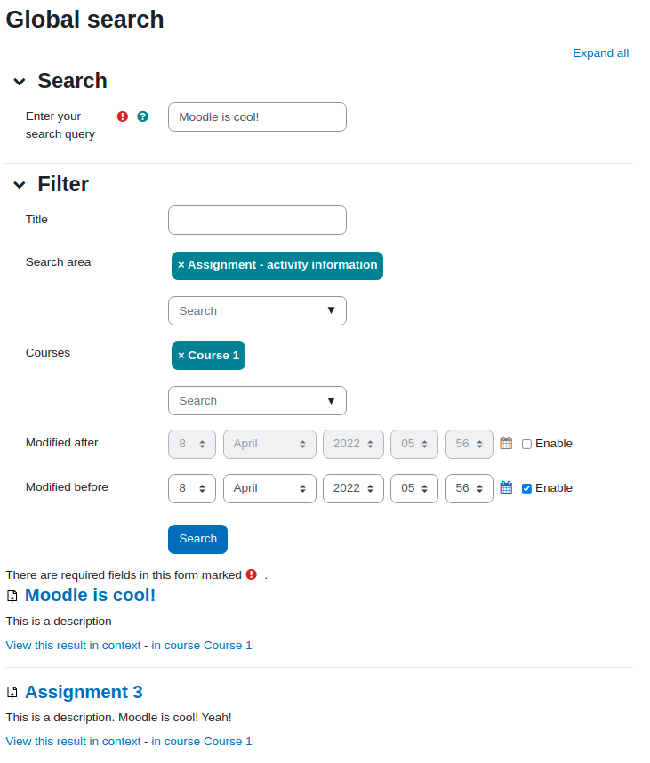Enable the Modified after date filter

(526, 444)
